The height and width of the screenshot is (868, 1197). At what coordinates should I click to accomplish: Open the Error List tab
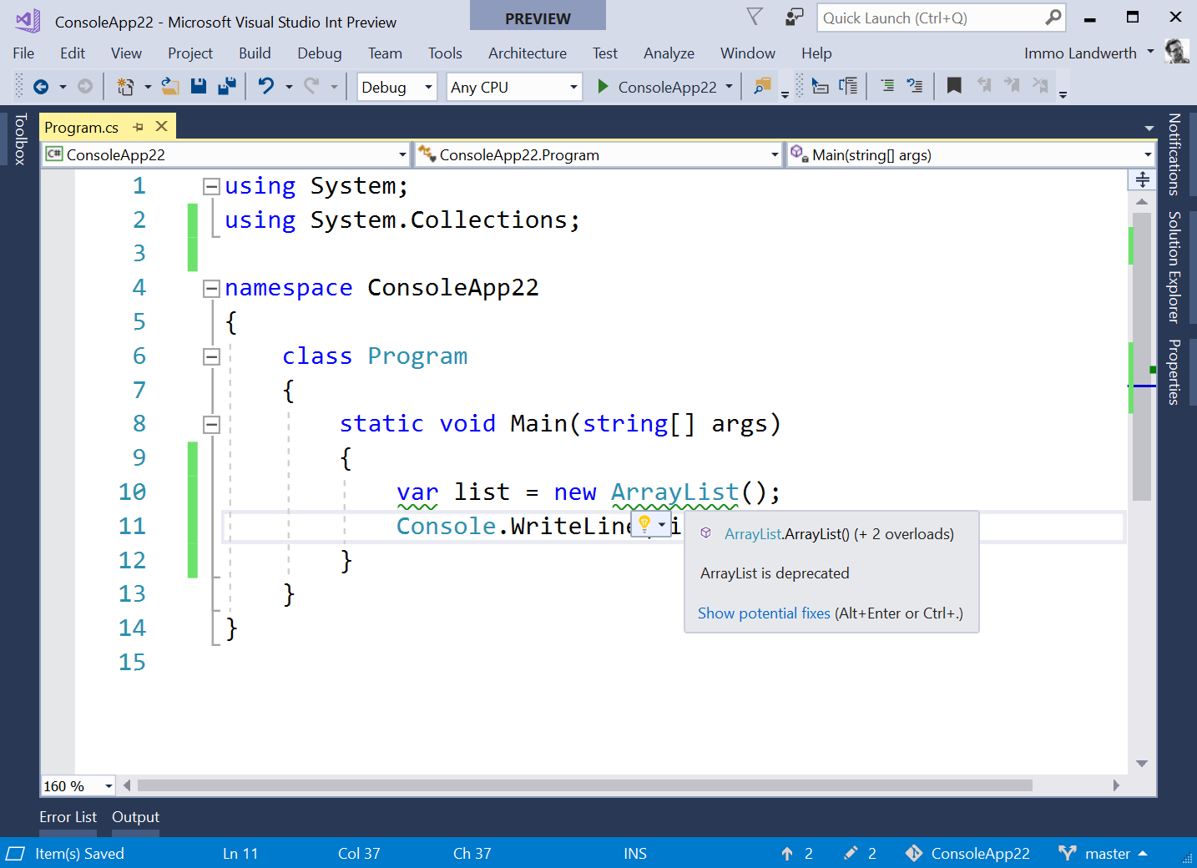coord(68,817)
